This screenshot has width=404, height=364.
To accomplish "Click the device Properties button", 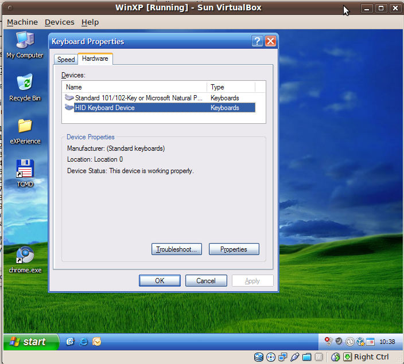I will tap(234, 249).
